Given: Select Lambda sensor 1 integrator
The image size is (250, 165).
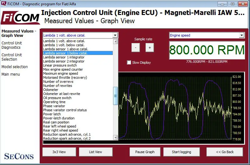Looking at the screenshot, I should click(x=78, y=57).
